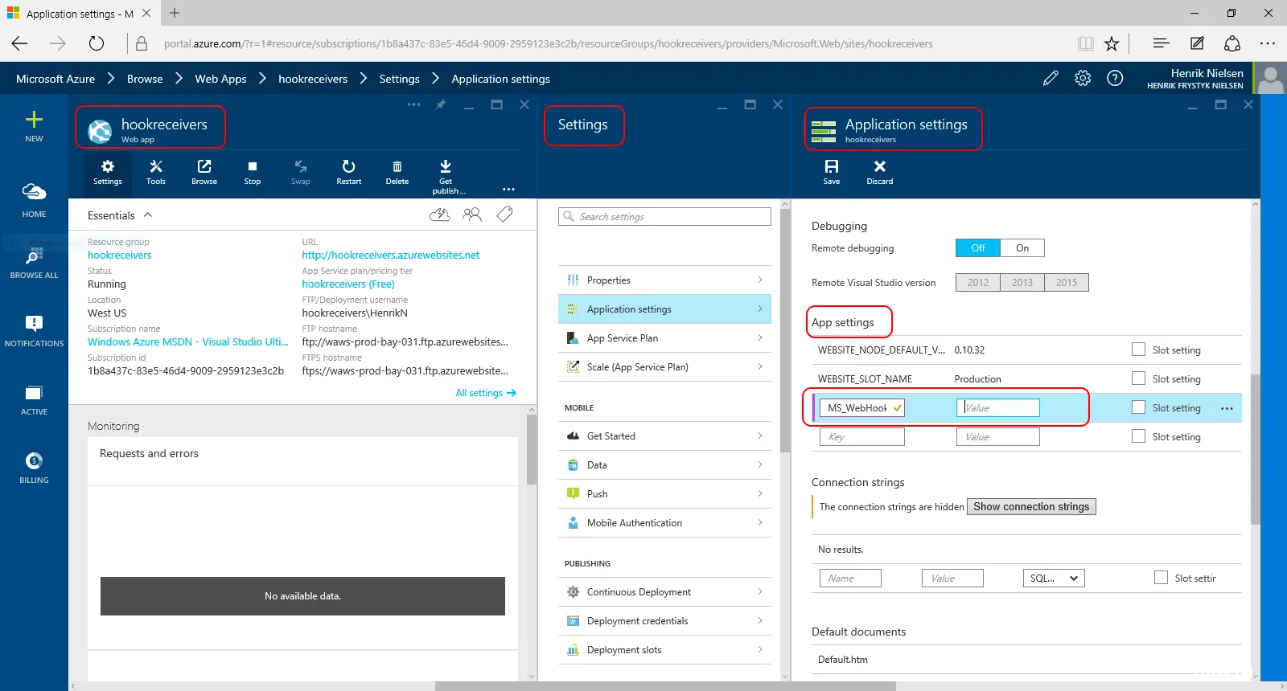Click the NEW plus icon in the left sidebar

pyautogui.click(x=34, y=126)
